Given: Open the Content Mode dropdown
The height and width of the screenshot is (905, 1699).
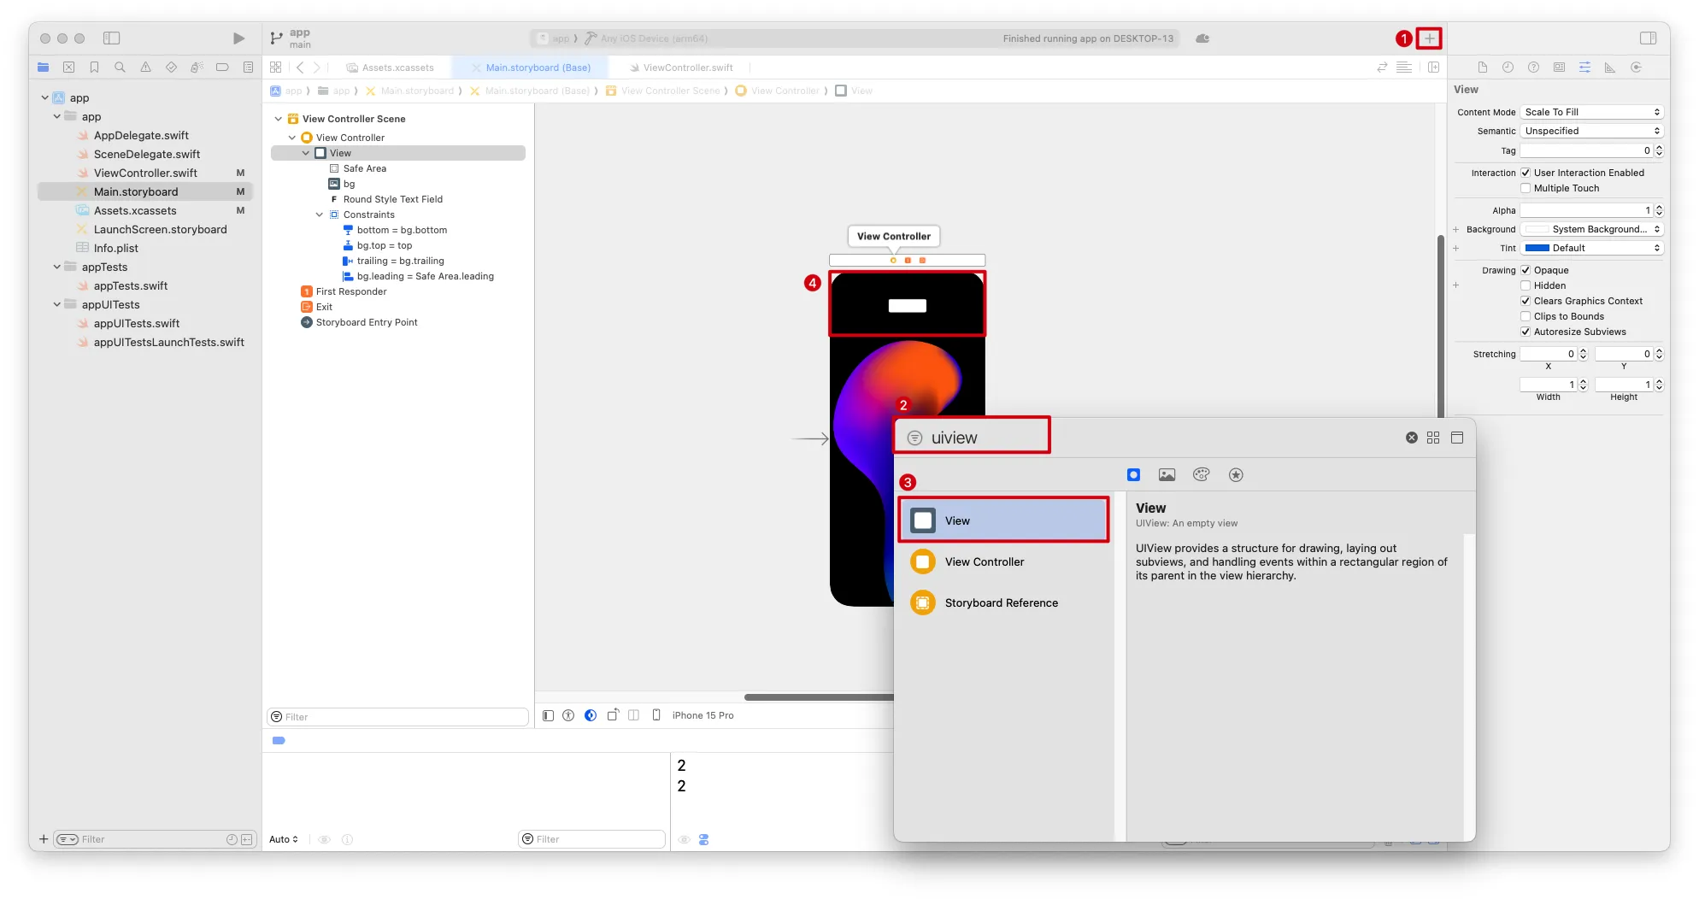Looking at the screenshot, I should coord(1592,112).
